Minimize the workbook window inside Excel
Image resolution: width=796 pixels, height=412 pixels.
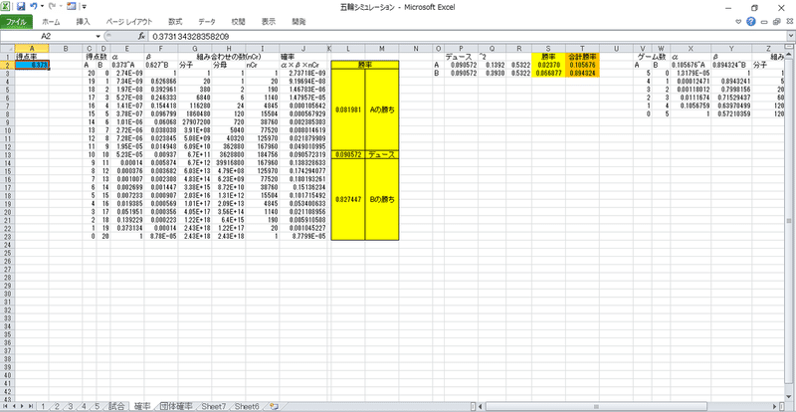[x=763, y=22]
